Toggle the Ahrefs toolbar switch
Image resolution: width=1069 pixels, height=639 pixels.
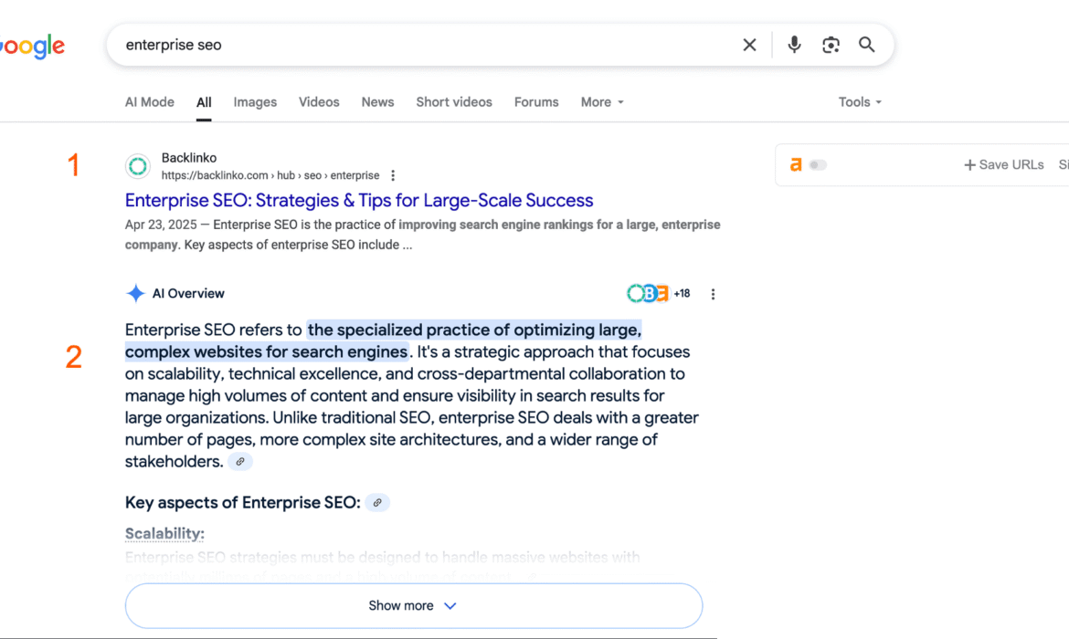(818, 165)
